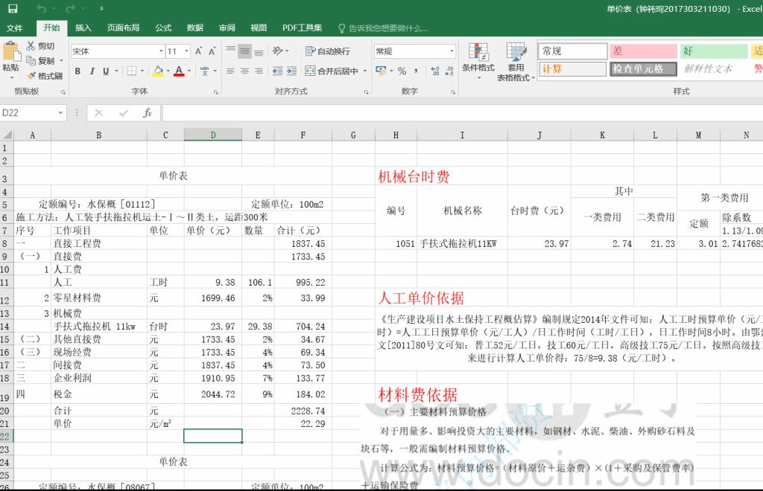Click the Borders icon in the Font group

[132, 70]
